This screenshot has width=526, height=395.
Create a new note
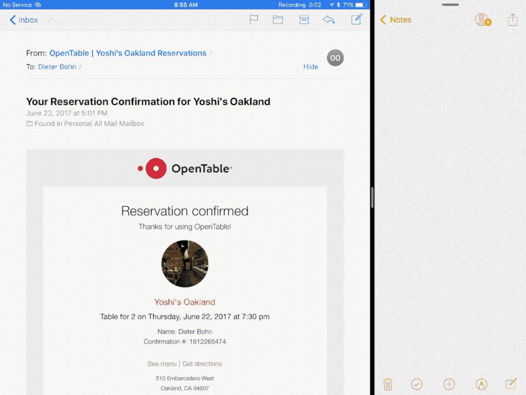(x=511, y=384)
